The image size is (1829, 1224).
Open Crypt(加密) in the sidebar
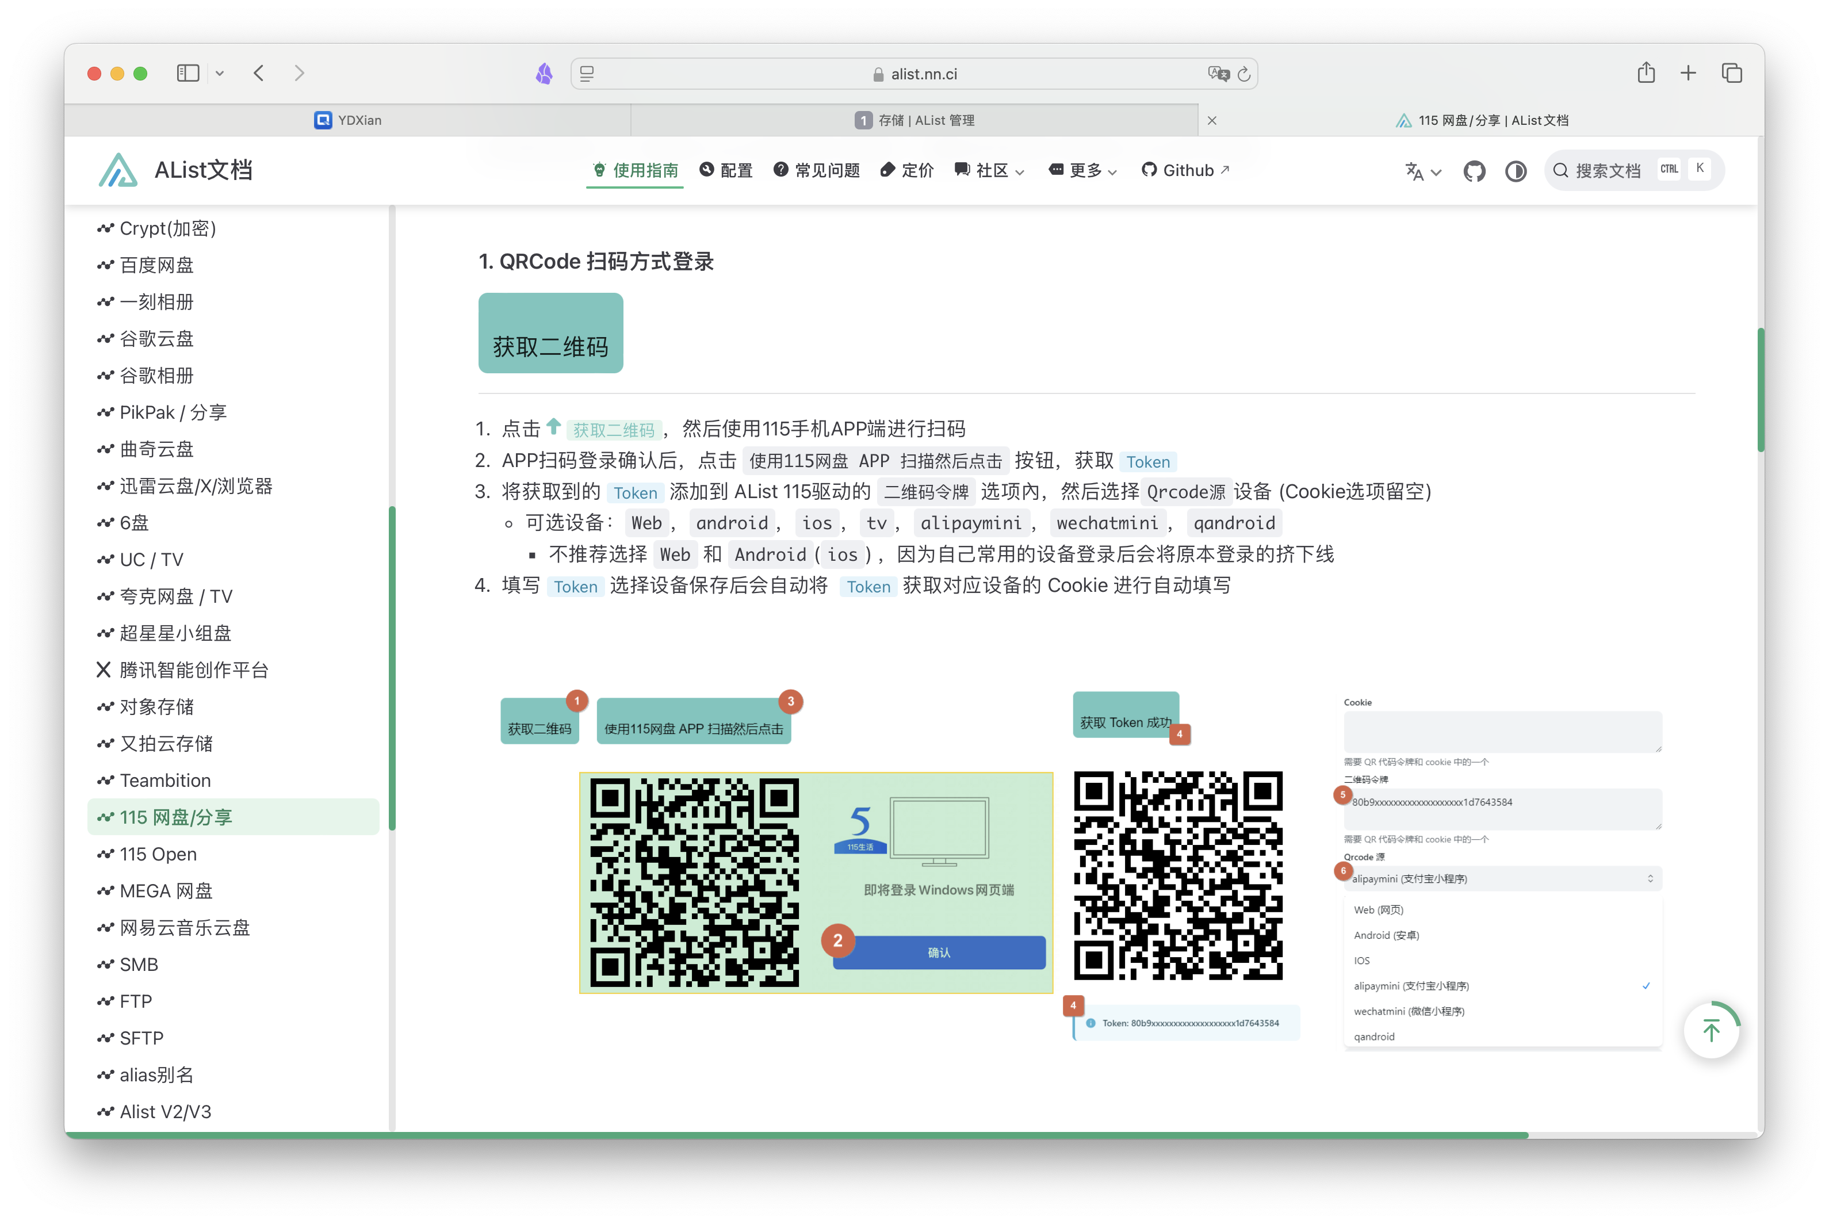coord(232,229)
